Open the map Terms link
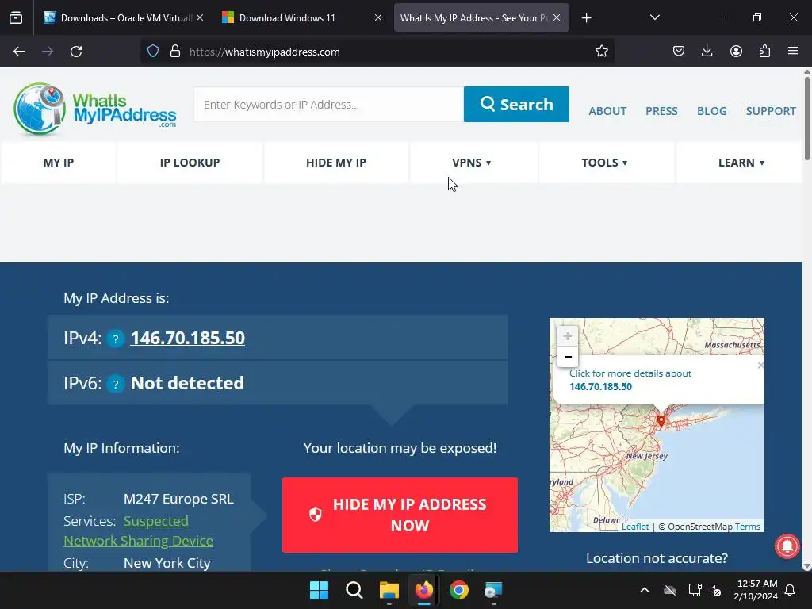Image resolution: width=812 pixels, height=609 pixels. (747, 527)
